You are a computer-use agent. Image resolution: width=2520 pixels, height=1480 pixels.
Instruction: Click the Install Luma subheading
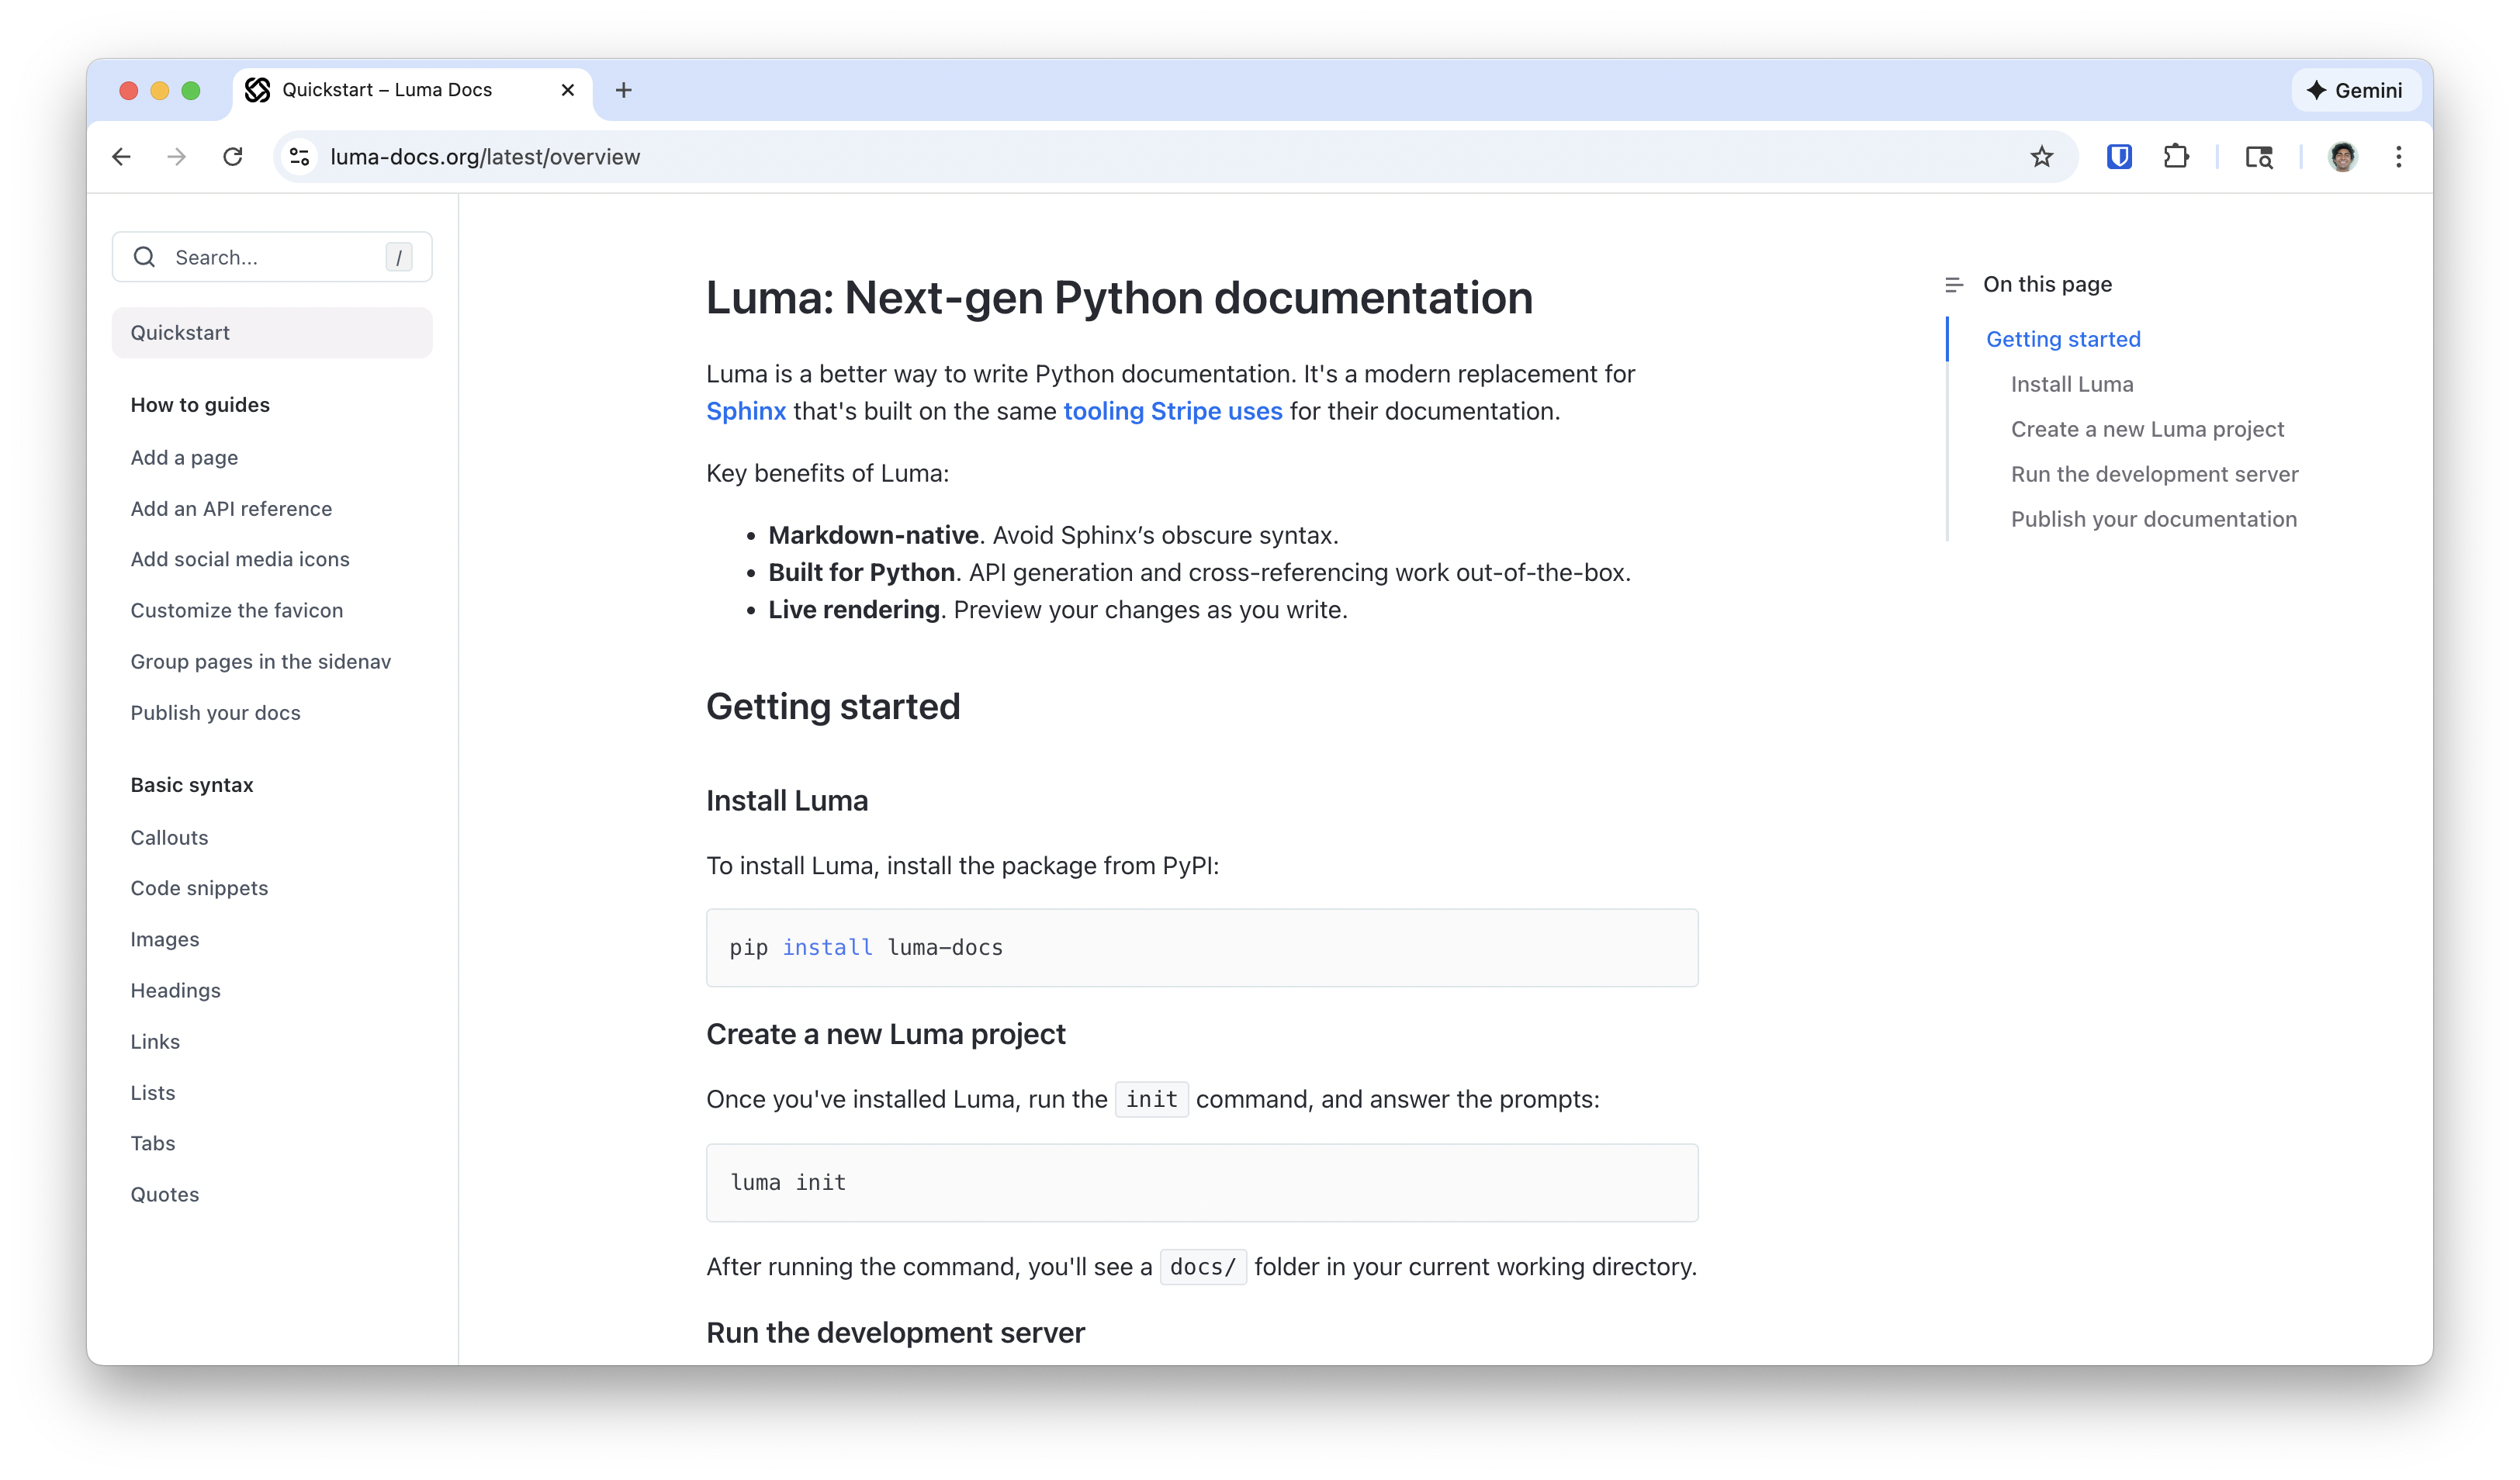click(x=787, y=801)
